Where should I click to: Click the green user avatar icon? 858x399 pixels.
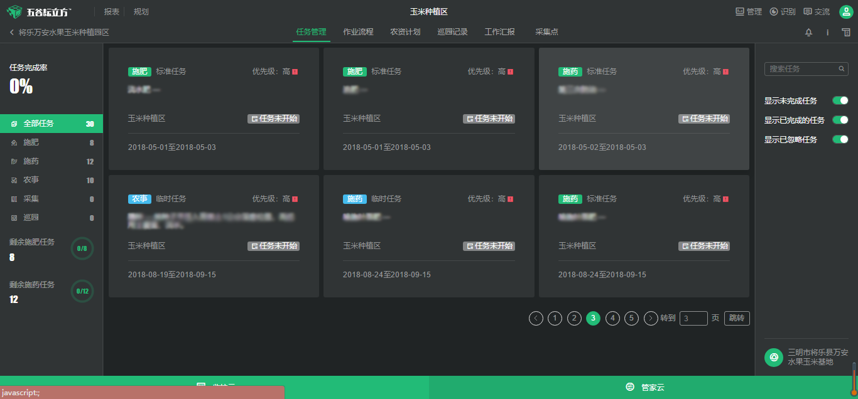tap(845, 11)
